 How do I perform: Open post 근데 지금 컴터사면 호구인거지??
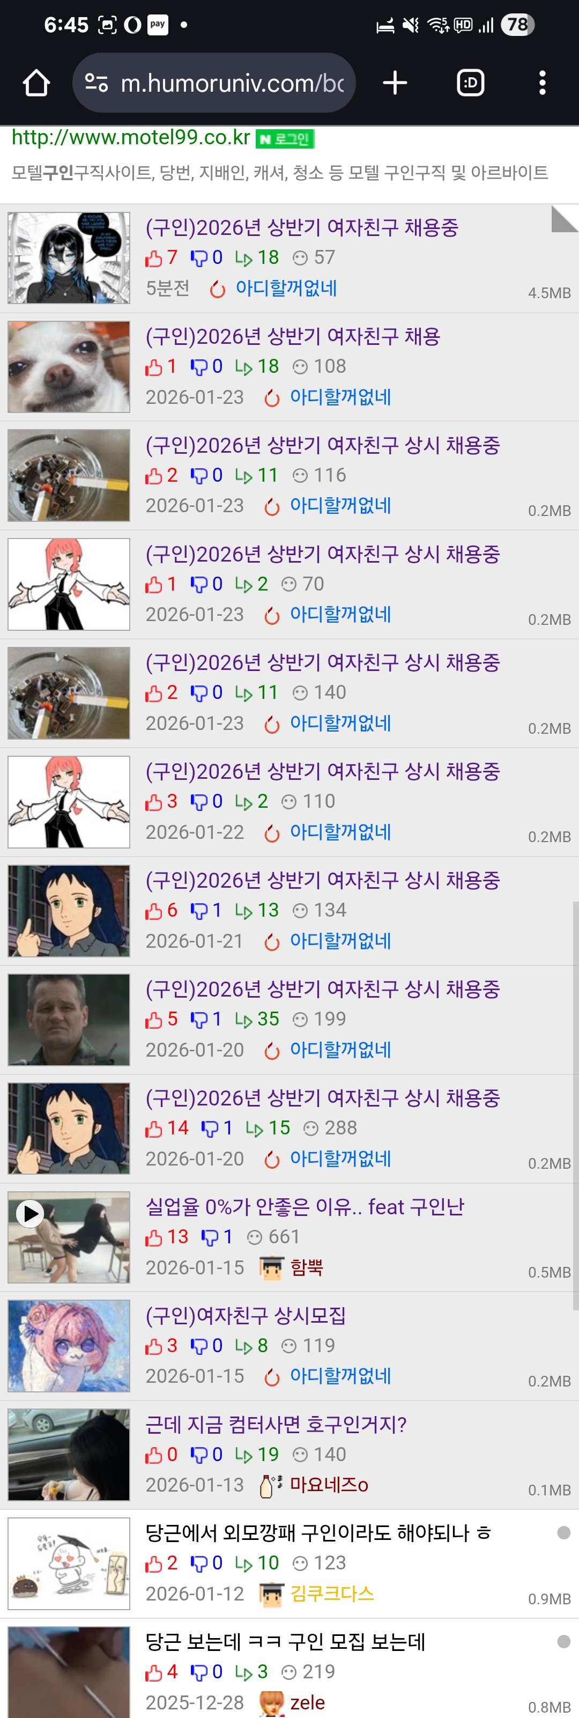click(x=276, y=1425)
